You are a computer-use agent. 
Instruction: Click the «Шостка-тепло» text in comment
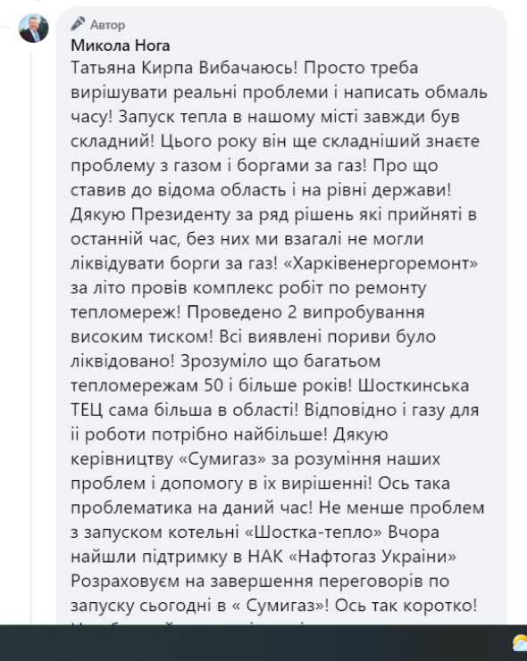point(314,533)
